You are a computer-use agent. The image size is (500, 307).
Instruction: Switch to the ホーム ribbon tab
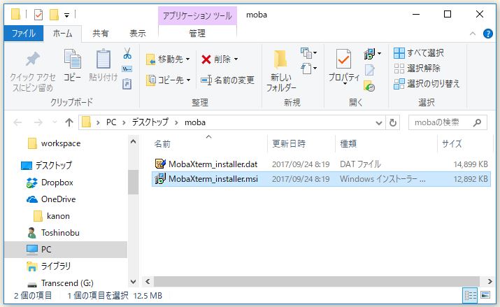pyautogui.click(x=62, y=33)
